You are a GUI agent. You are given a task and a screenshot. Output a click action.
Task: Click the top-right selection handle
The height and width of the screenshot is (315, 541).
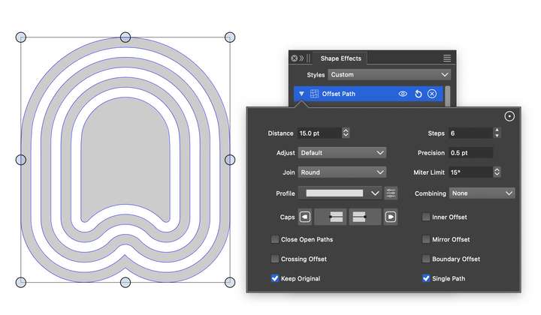tap(230, 37)
